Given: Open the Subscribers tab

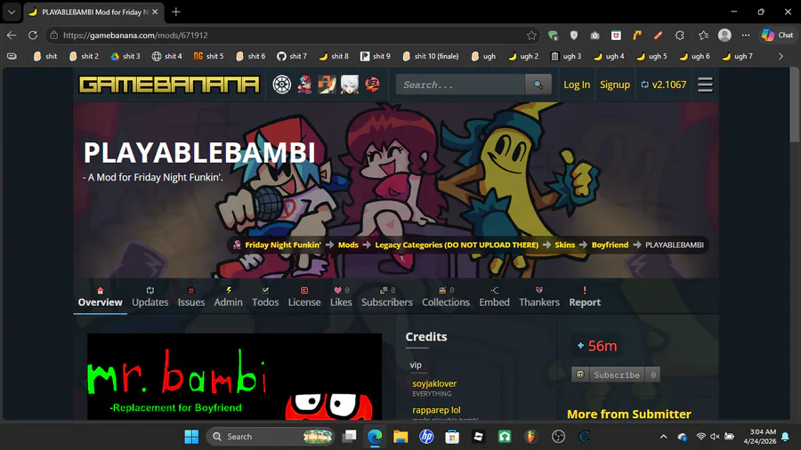Looking at the screenshot, I should click(387, 297).
